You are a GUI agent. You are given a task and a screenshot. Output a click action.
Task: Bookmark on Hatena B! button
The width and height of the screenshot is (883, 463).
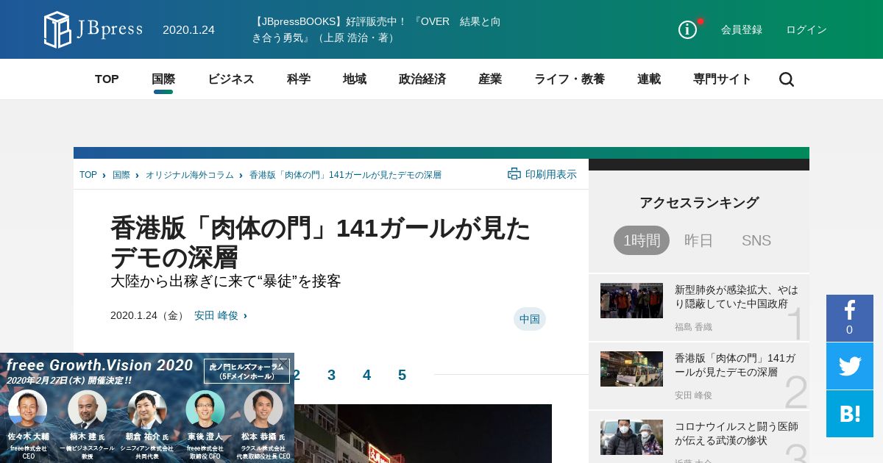(850, 414)
